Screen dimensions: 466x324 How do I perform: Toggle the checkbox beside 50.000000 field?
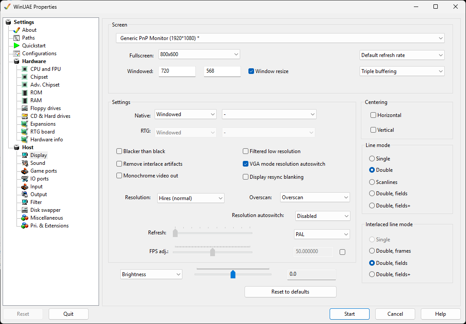[x=342, y=252]
